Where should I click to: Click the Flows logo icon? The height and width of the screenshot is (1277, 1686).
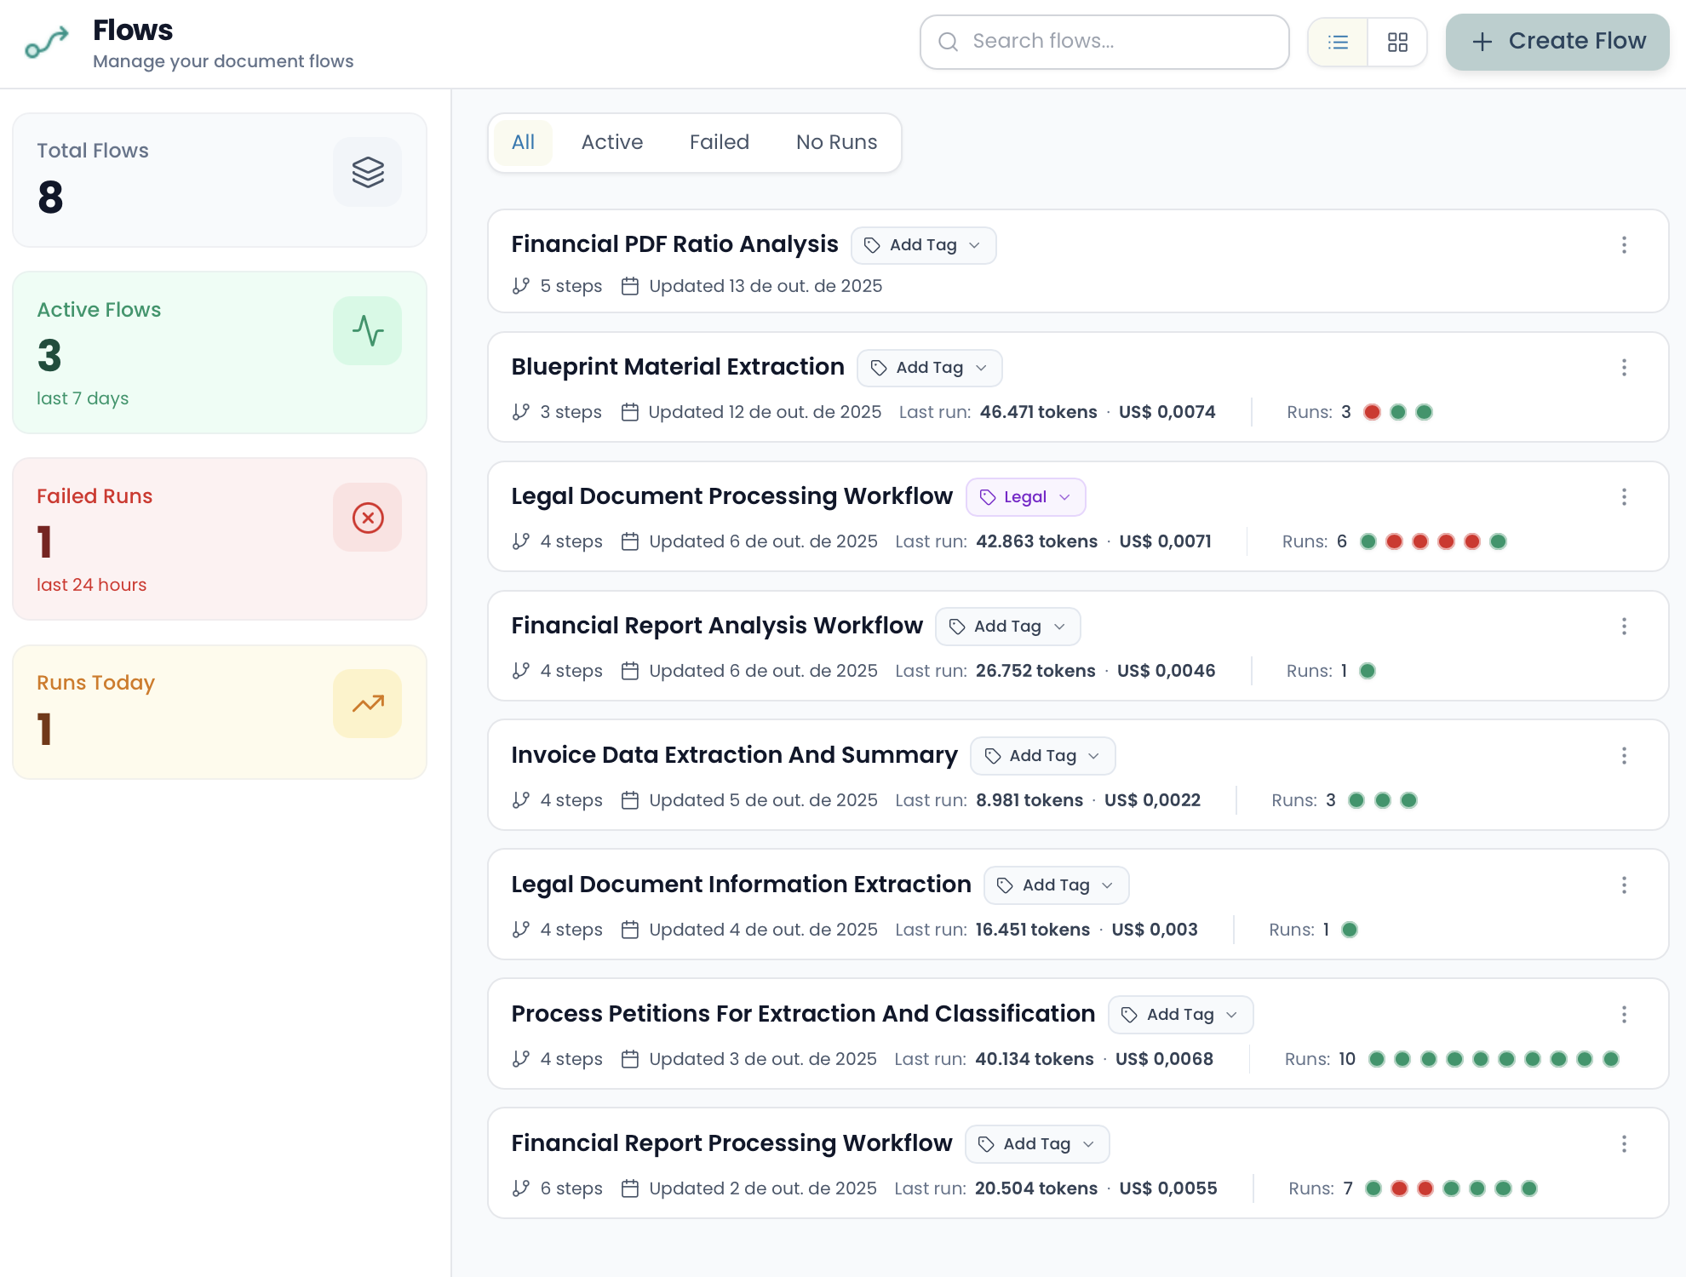[x=47, y=42]
